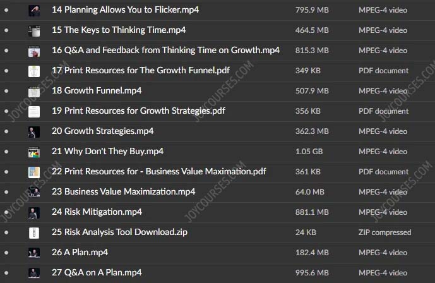Open 16 Q&A and Feedback from Thinking Time file
The width and height of the screenshot is (435, 283).
pyautogui.click(x=165, y=50)
